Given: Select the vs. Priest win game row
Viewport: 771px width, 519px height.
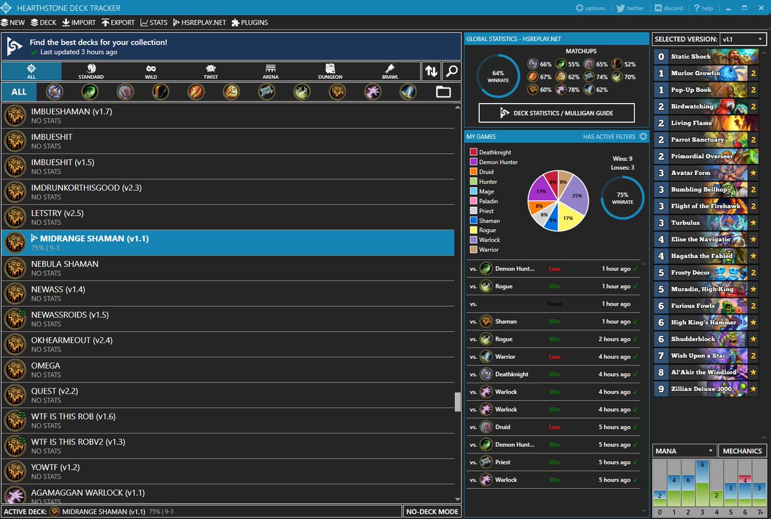Looking at the screenshot, I should 553,462.
